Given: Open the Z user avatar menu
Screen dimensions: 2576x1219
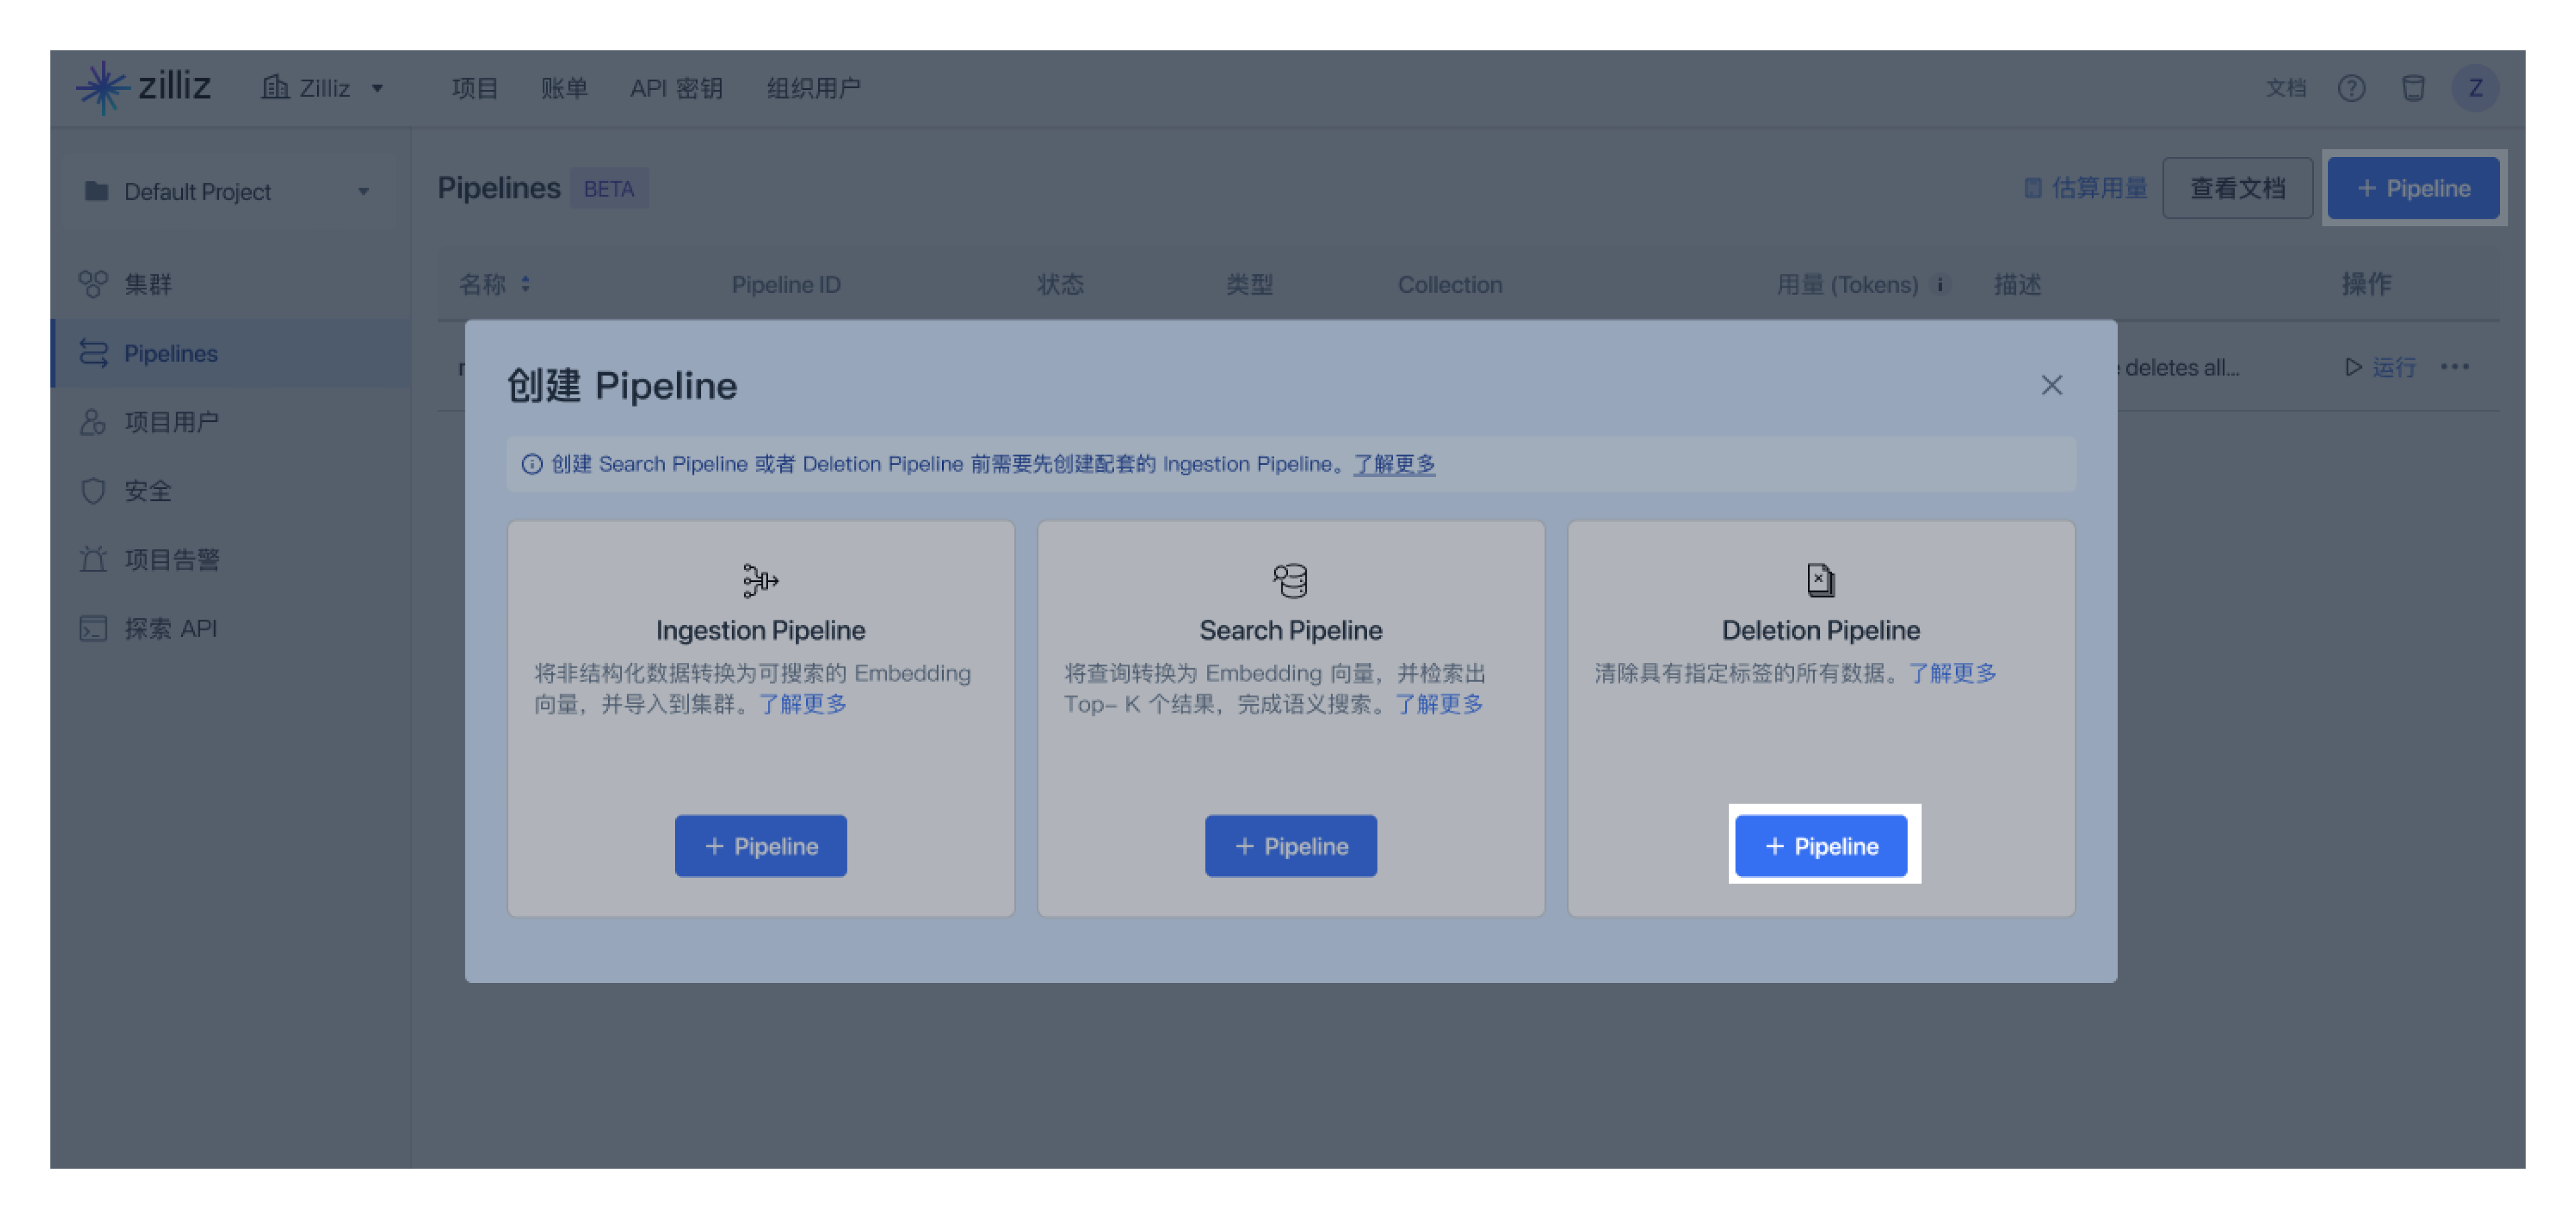Looking at the screenshot, I should [x=2475, y=88].
